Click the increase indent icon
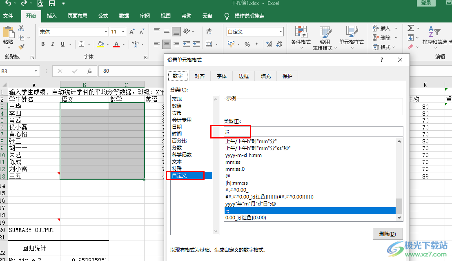The width and height of the screenshot is (452, 261). click(196, 44)
